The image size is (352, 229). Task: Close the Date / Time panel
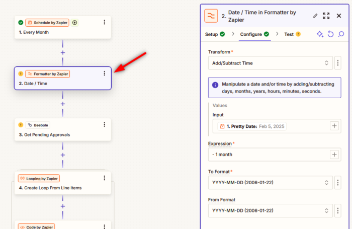point(339,16)
